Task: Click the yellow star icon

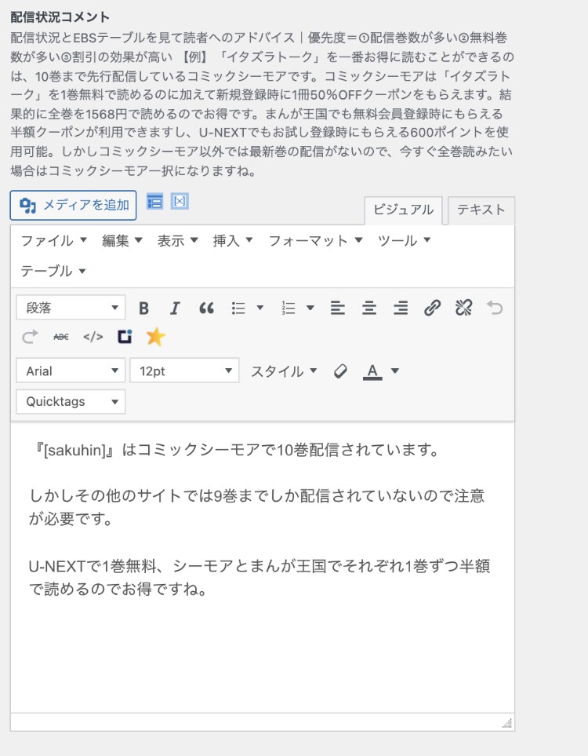Action: point(156,337)
